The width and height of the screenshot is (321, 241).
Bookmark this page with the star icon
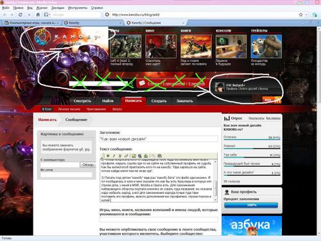pyautogui.click(x=300, y=15)
